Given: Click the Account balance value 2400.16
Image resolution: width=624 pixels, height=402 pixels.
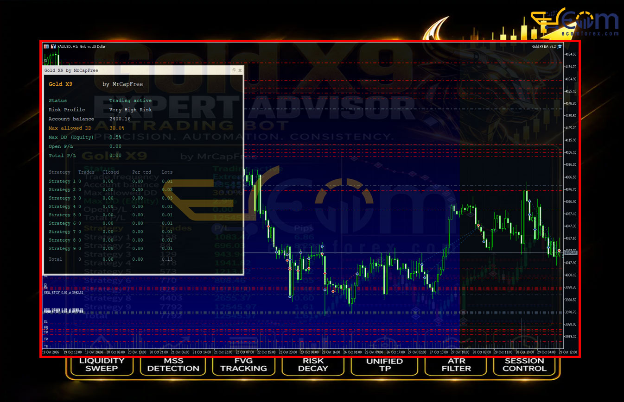Looking at the screenshot, I should tap(120, 119).
